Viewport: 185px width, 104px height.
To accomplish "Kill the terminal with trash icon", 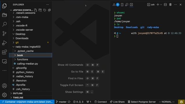I will pos(170,5).
